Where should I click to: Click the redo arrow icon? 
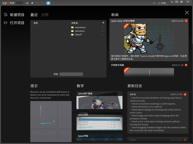[x=42, y=3]
